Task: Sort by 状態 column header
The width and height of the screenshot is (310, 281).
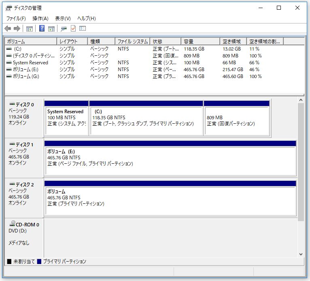Action: (x=166, y=42)
